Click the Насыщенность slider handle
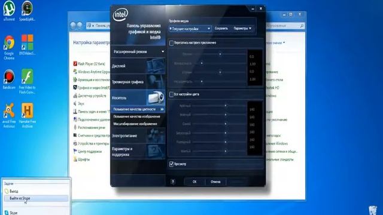 202,81
